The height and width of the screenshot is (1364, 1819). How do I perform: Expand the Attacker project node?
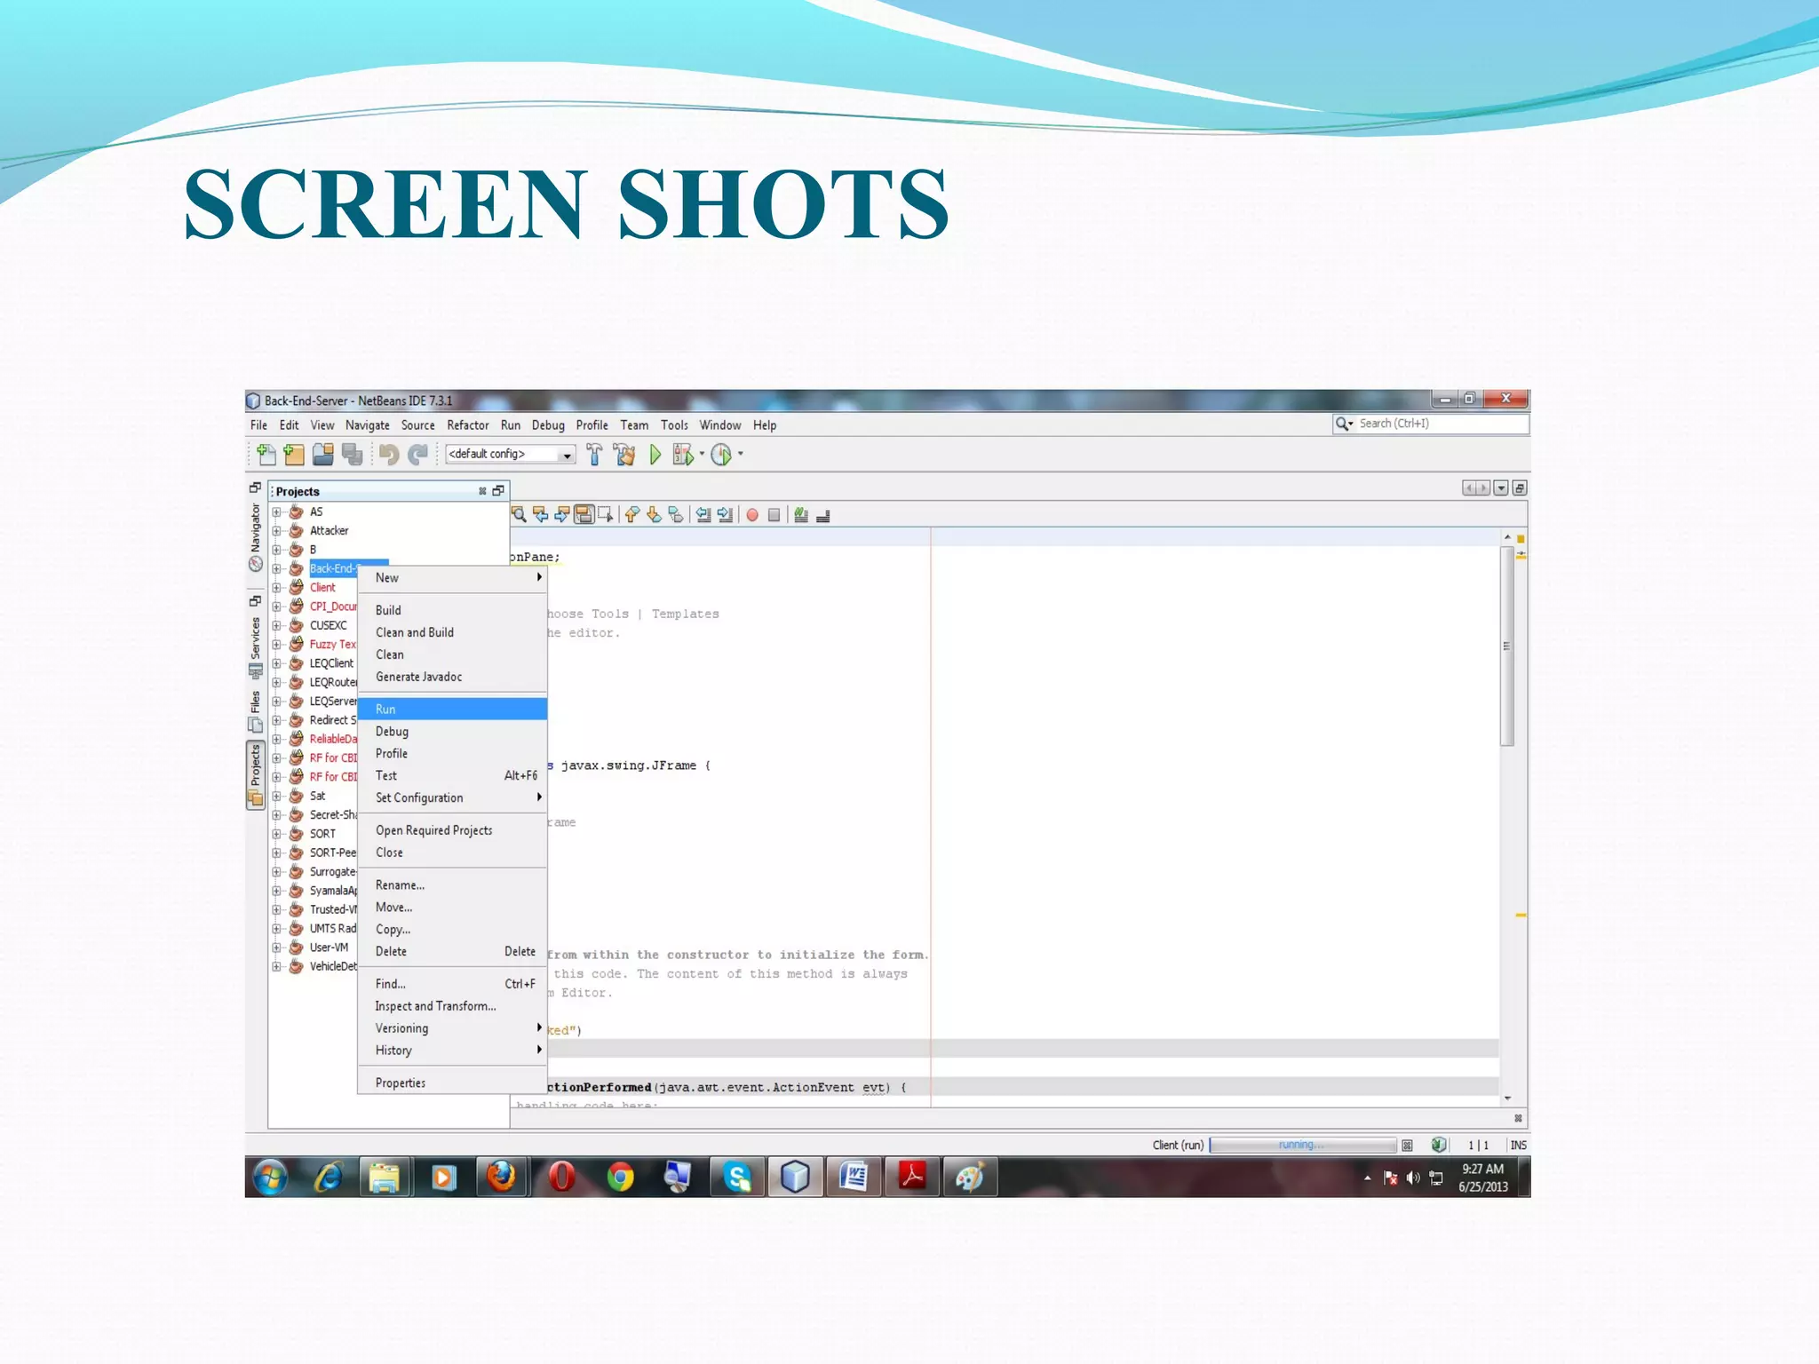click(276, 531)
